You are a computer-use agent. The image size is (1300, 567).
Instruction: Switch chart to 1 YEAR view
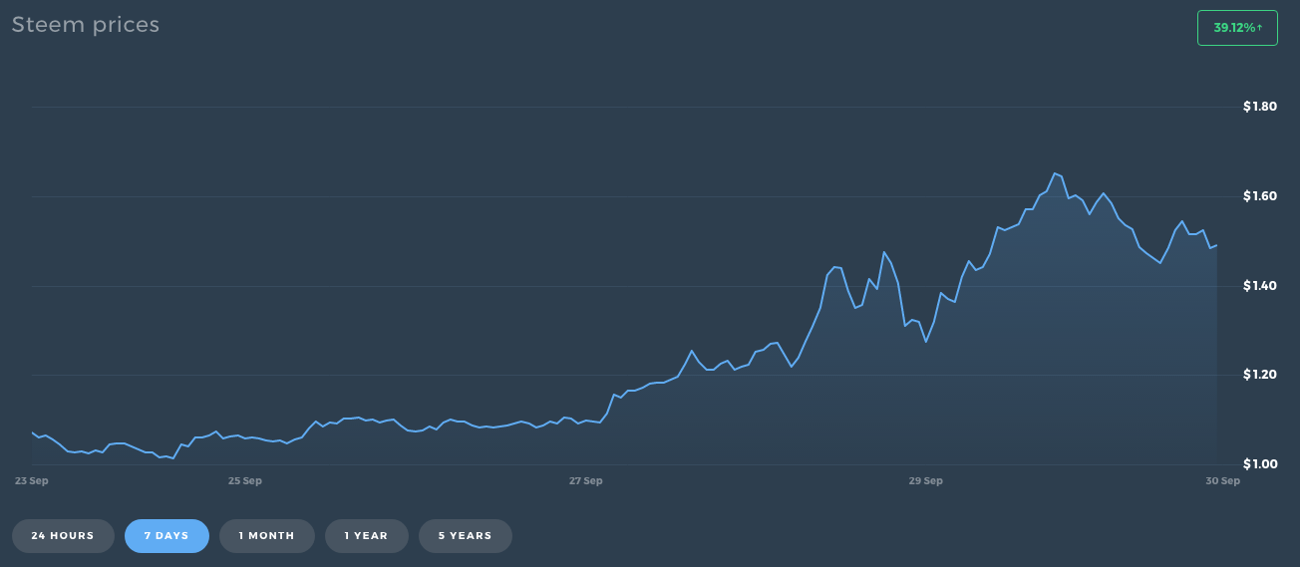(366, 536)
